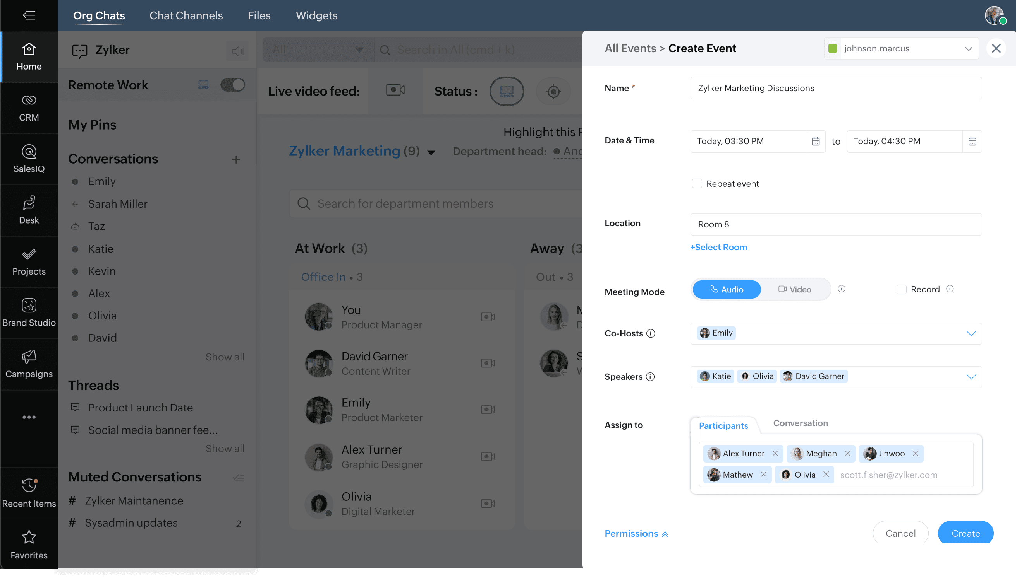Expand the Speakers dropdown arrow
This screenshot has width=1017, height=577.
coord(971,376)
